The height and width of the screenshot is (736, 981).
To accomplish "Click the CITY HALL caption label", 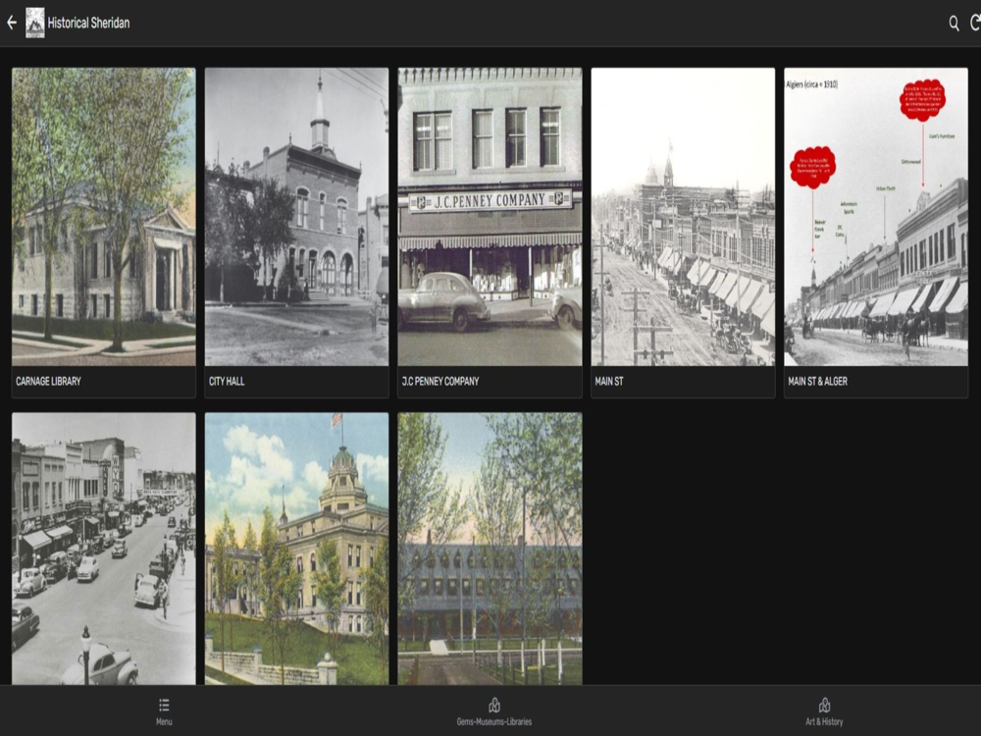I will coord(227,381).
